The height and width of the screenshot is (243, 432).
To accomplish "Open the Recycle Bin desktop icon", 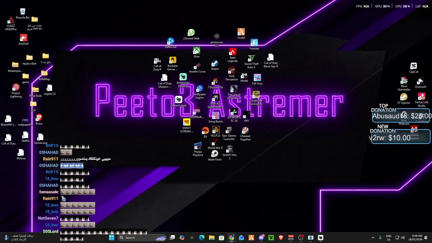I will click(23, 13).
